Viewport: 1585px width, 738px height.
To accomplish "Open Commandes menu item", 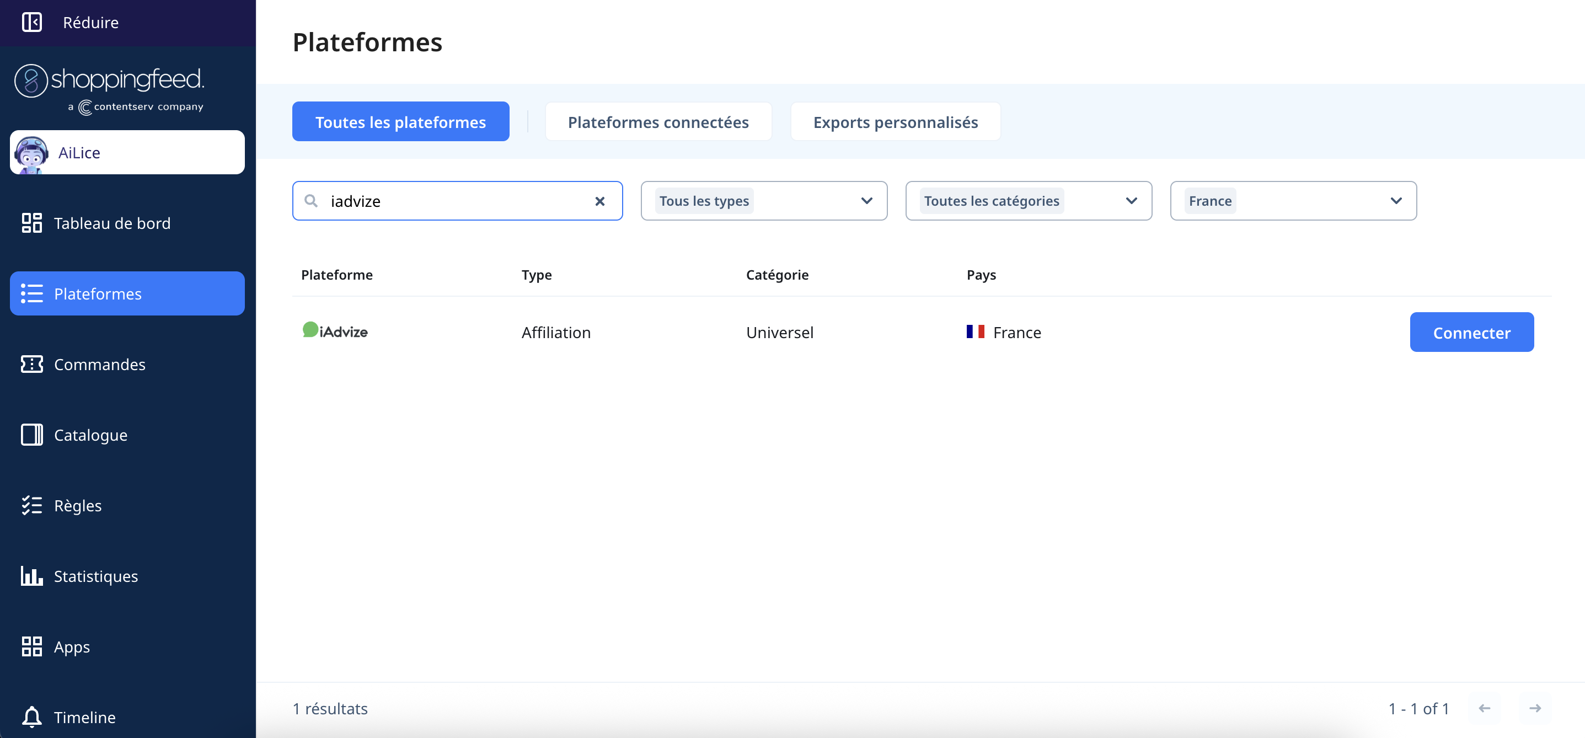I will pos(127,365).
